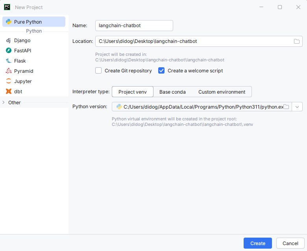The width and height of the screenshot is (307, 251).
Task: Maximize the New Project window
Action: tap(280, 7)
